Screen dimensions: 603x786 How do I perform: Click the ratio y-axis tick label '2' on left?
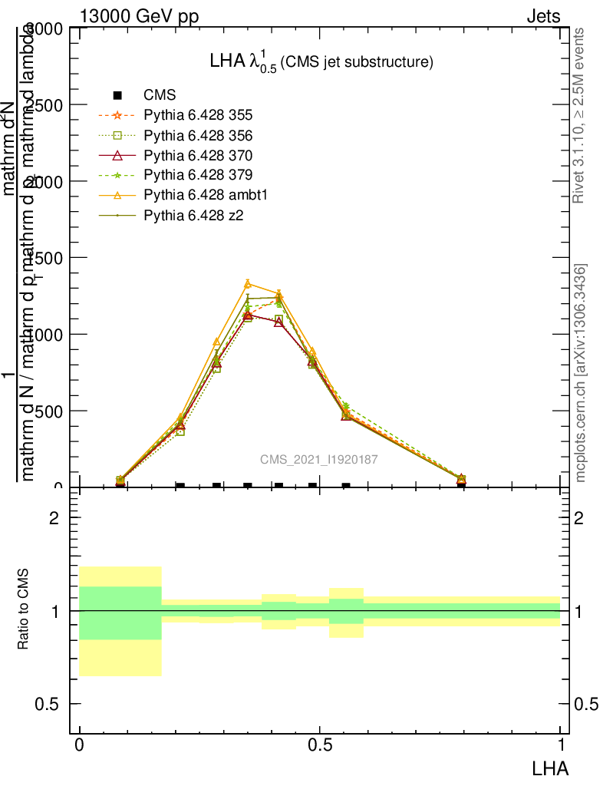pos(54,518)
